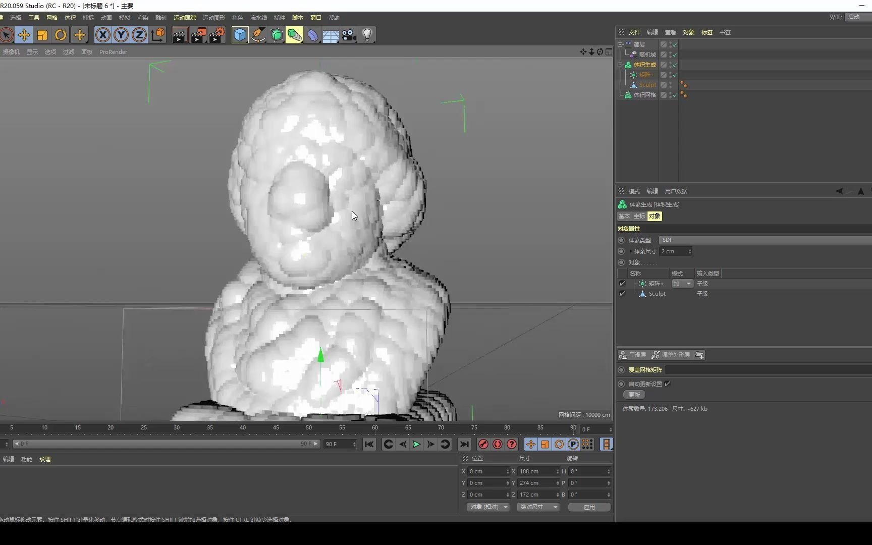Image resolution: width=872 pixels, height=545 pixels.
Task: Toggle the green enable checkmark on 体积生成
Action: coord(674,65)
